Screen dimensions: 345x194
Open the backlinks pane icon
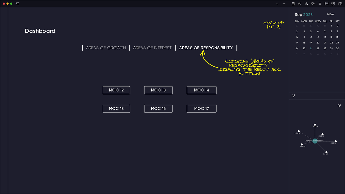point(299,4)
